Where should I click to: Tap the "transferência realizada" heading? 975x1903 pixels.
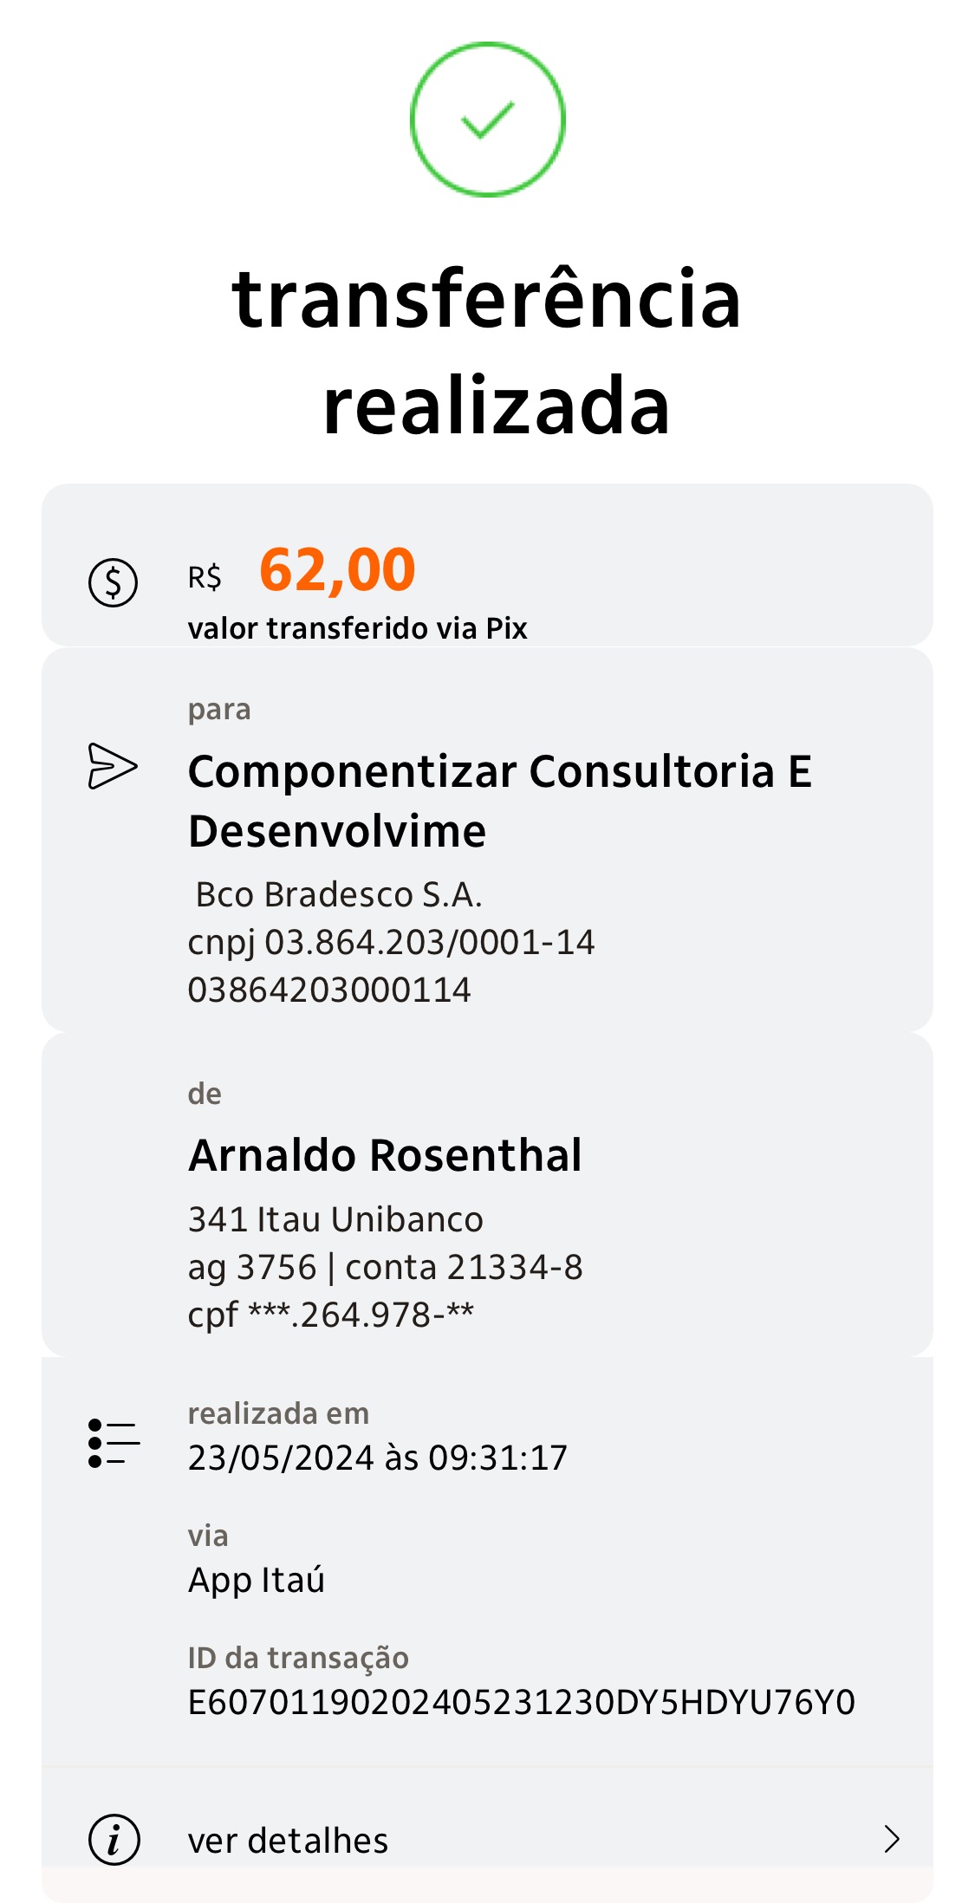(x=487, y=351)
